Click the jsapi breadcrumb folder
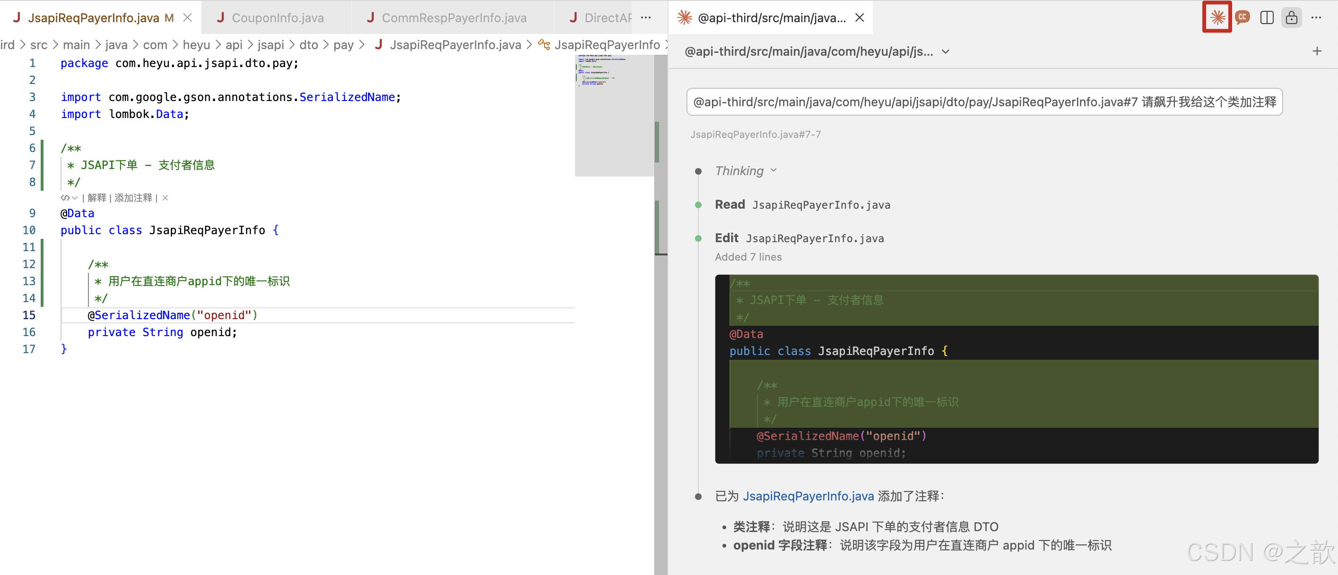Screen dimensions: 1338x575 [270, 45]
